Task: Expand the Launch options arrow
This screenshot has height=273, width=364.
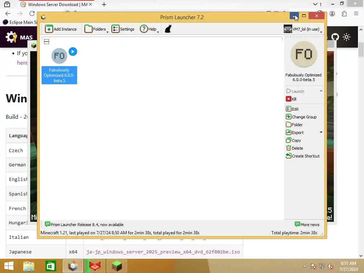Action: point(321,91)
